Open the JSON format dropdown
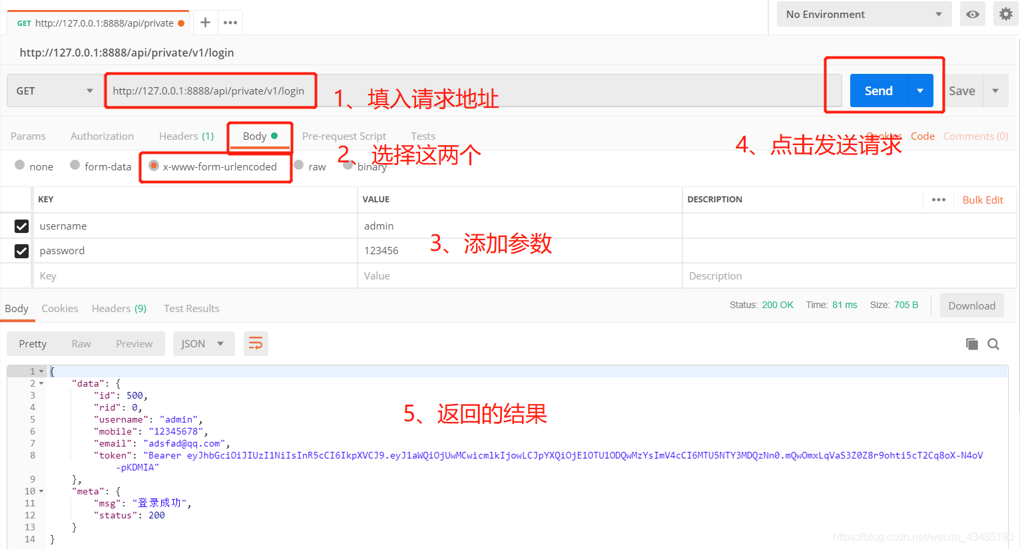 pyautogui.click(x=204, y=343)
